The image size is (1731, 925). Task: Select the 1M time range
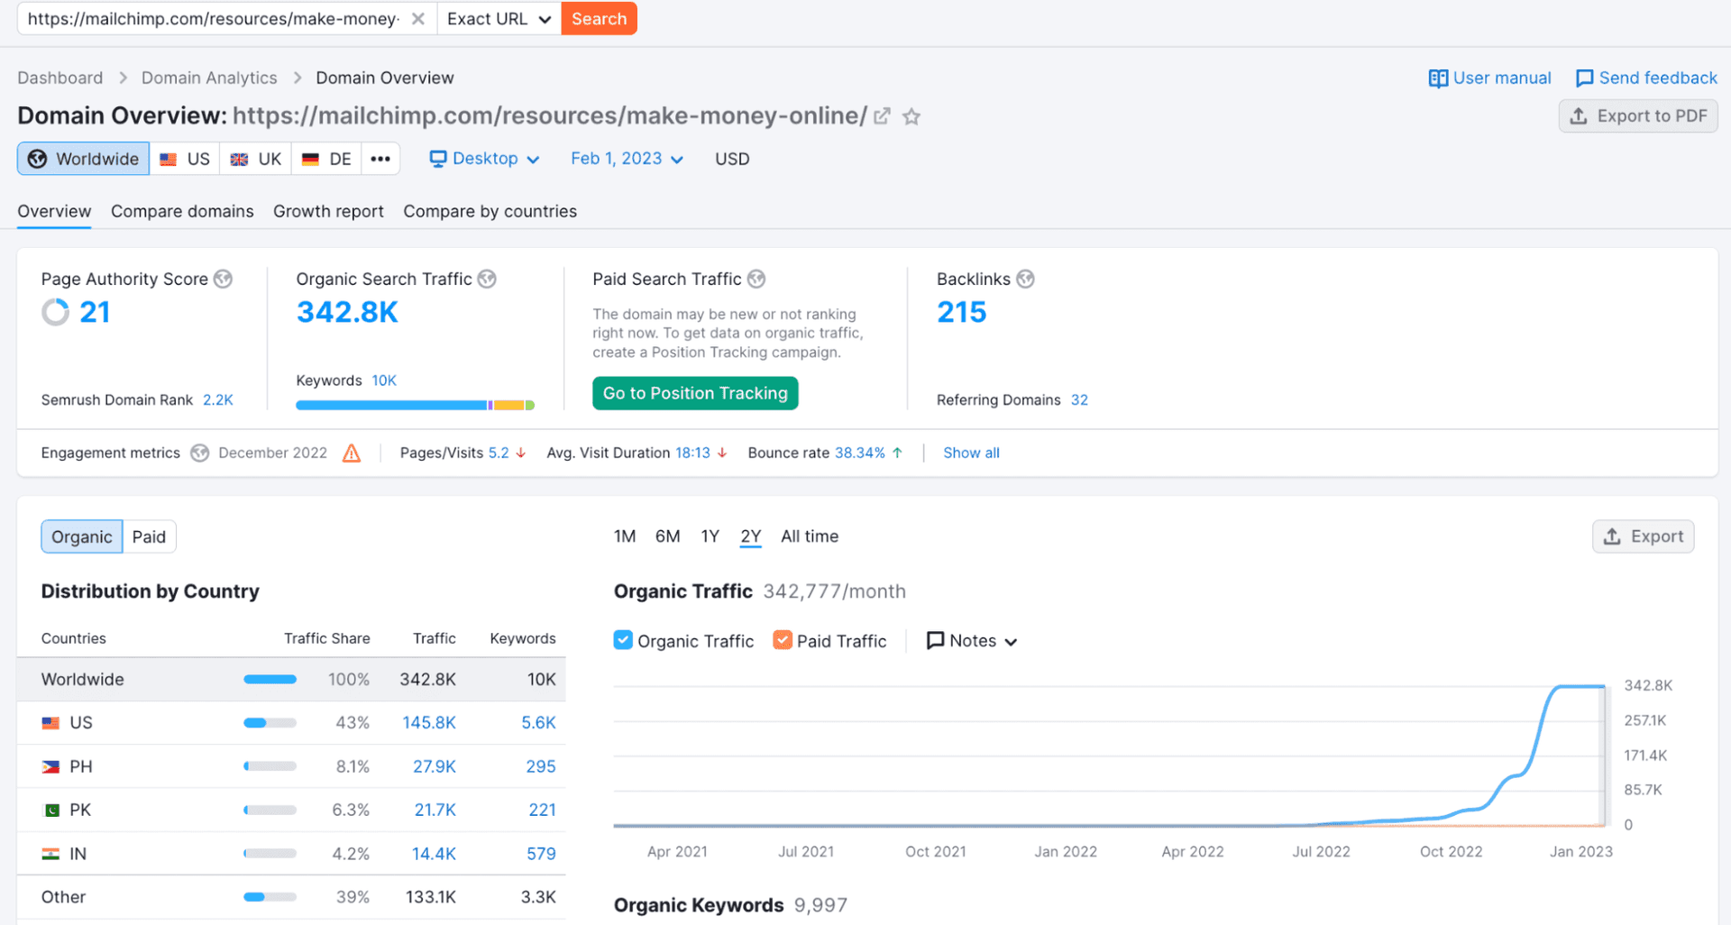point(625,536)
